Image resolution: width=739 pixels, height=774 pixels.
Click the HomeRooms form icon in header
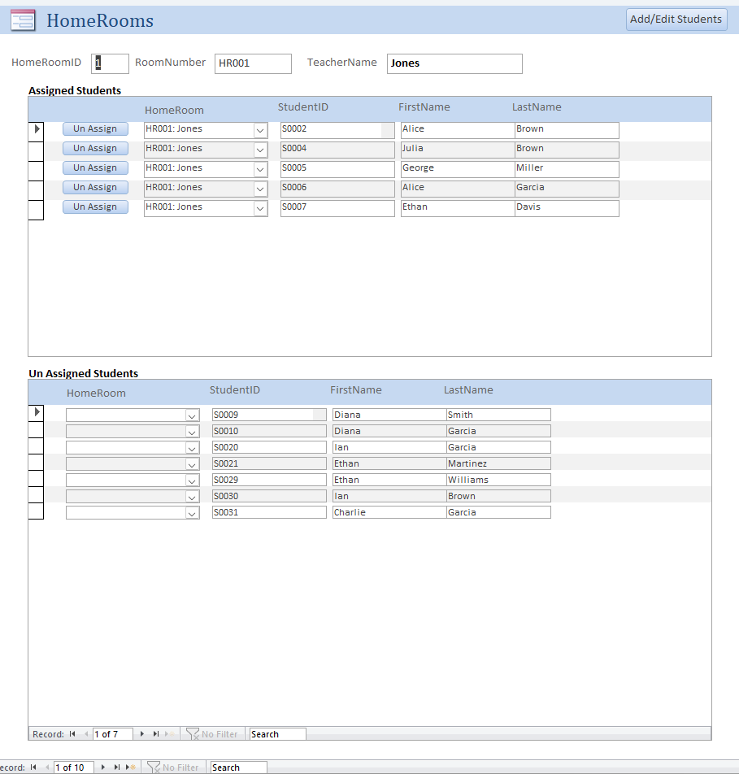pyautogui.click(x=23, y=20)
